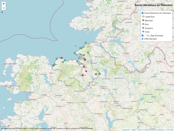Toggle the Co. Sligo Boundary layer checkbox
174x131 pixels.
[x=142, y=36]
